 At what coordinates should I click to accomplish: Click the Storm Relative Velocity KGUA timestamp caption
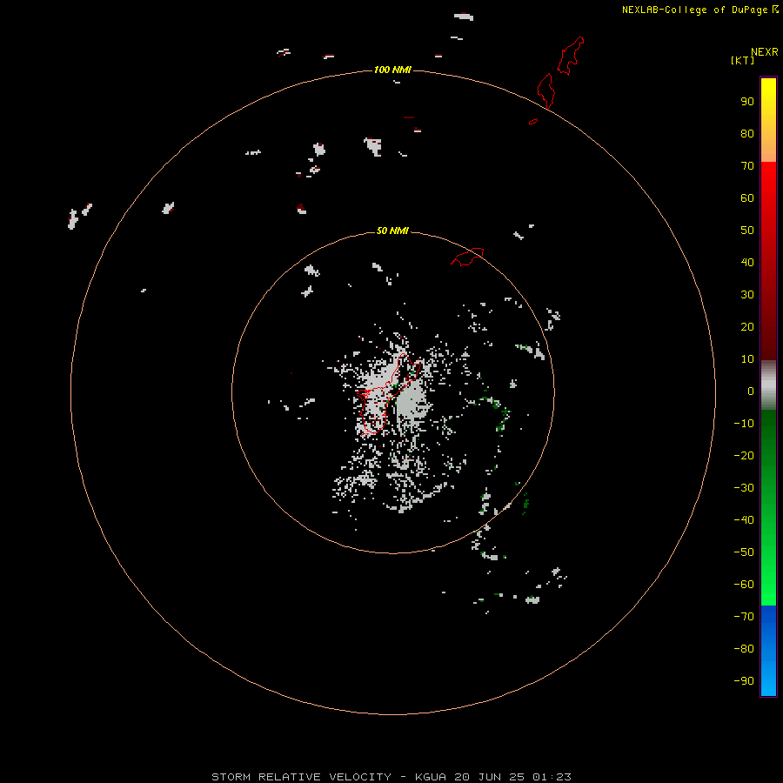pyautogui.click(x=391, y=777)
